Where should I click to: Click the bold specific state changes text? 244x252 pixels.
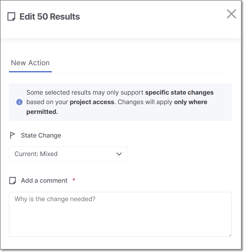point(179,92)
